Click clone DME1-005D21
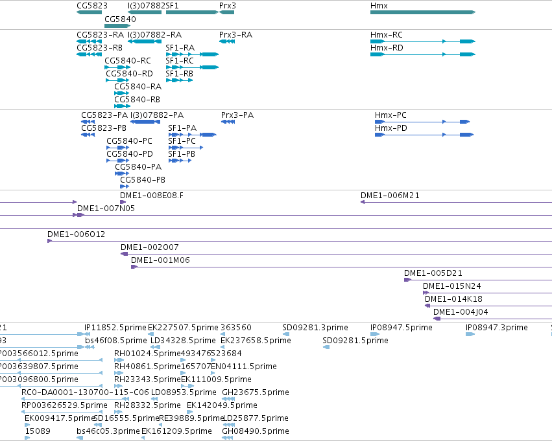 tap(478, 280)
